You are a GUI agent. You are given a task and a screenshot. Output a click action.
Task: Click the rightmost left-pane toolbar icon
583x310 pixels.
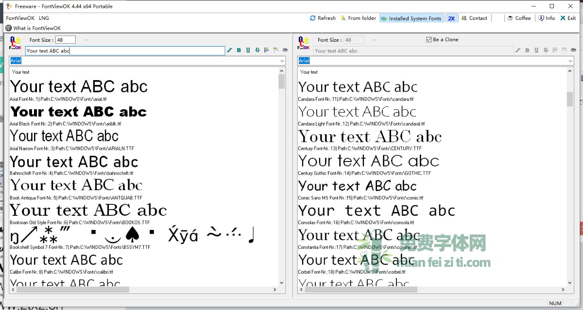(x=285, y=50)
